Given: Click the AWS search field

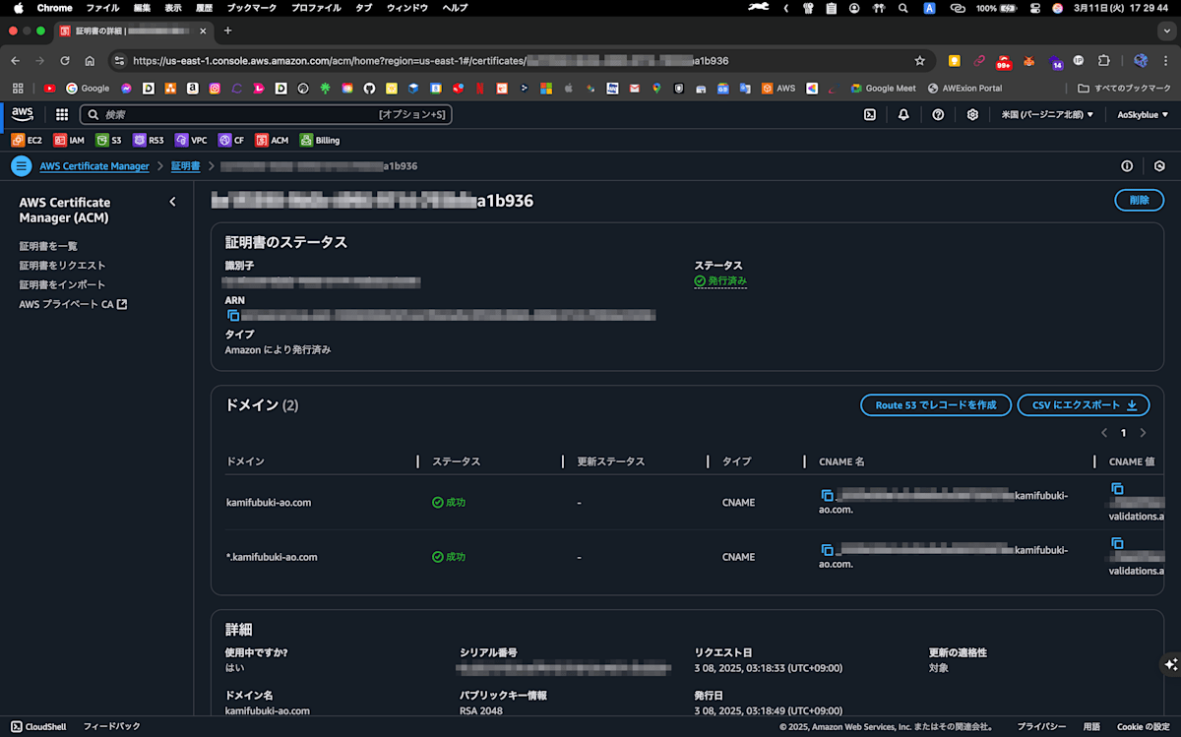Looking at the screenshot, I should [266, 114].
